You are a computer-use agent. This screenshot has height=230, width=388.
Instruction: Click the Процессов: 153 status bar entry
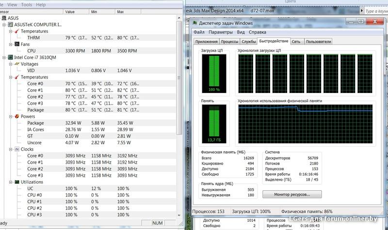[209, 212]
